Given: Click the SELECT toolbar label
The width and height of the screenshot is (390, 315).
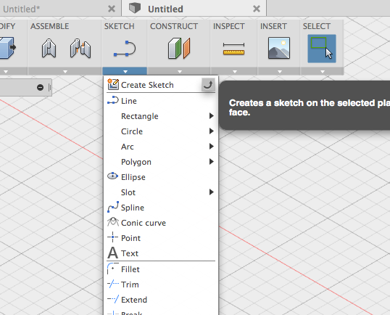Looking at the screenshot, I should point(316,26).
